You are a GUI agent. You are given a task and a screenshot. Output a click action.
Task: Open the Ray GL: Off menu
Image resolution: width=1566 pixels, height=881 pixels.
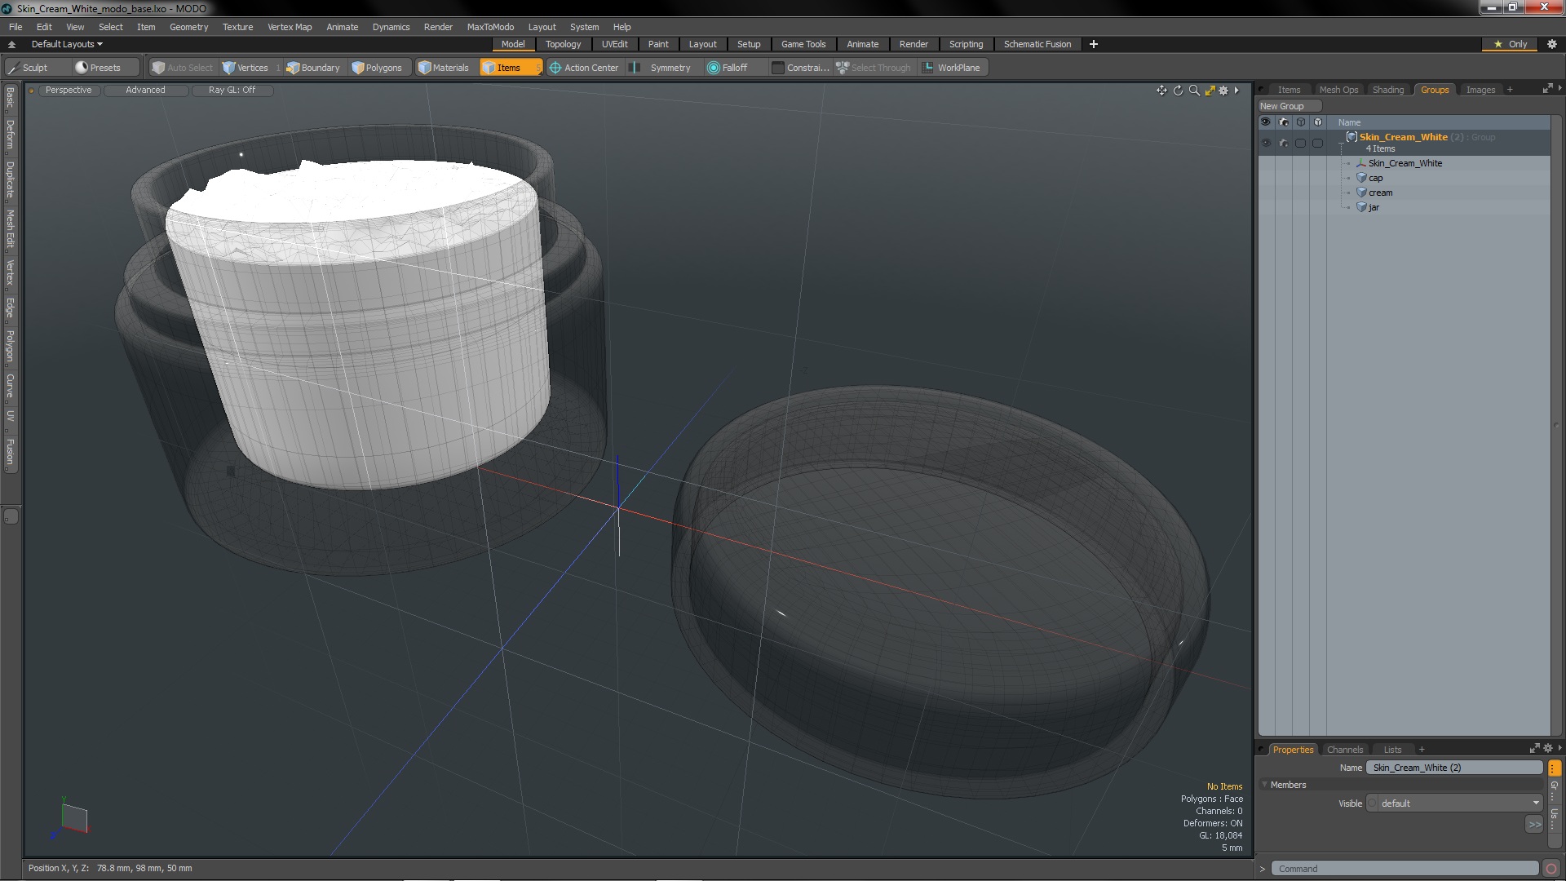232,91
